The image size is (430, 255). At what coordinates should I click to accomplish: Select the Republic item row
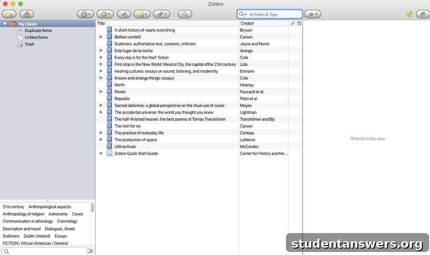coord(199,98)
